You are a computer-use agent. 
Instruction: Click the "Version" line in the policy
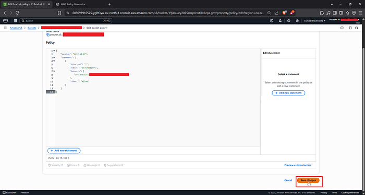click(74, 54)
